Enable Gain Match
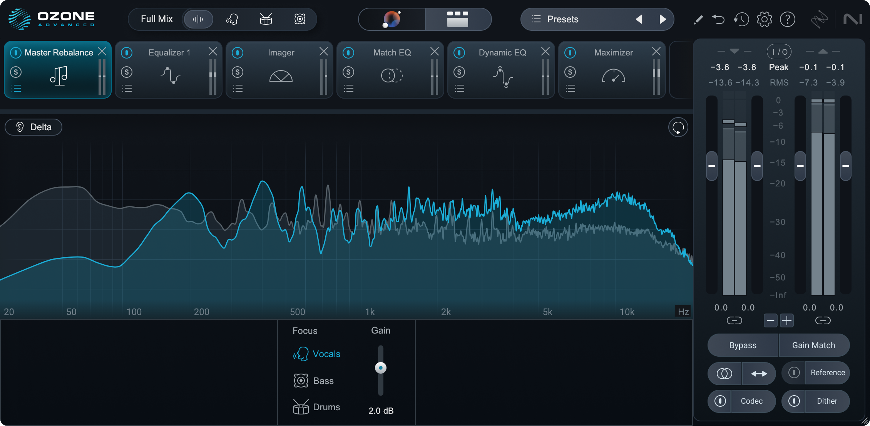Screen dimensions: 870x426 click(x=814, y=345)
